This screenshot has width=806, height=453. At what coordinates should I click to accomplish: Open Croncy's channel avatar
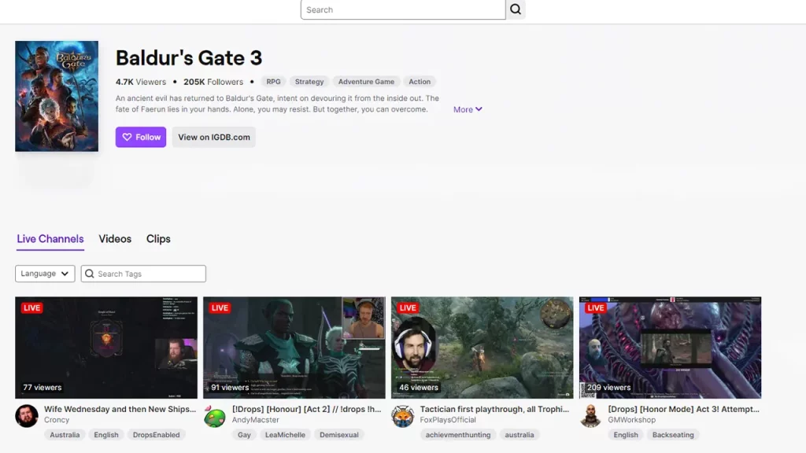pos(27,416)
